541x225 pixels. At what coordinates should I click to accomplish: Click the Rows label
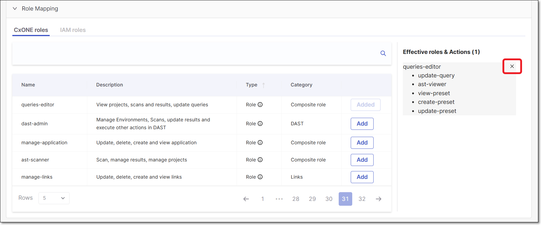point(26,198)
